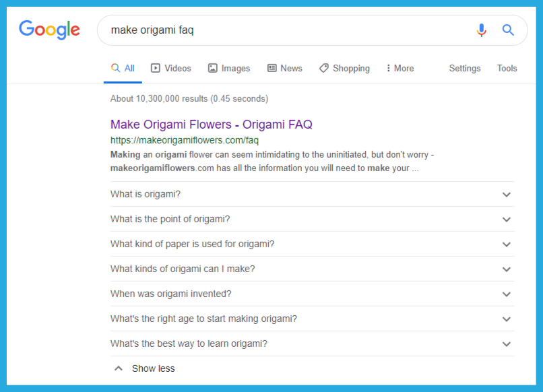Expand "What is origami?" question
Image resolution: width=543 pixels, height=392 pixels.
[x=312, y=194]
